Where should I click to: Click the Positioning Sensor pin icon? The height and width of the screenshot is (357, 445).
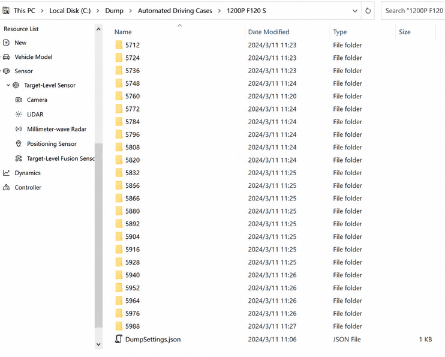point(19,144)
